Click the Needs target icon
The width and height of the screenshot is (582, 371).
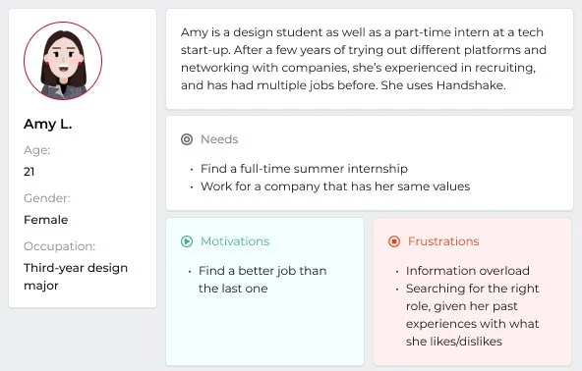point(187,139)
